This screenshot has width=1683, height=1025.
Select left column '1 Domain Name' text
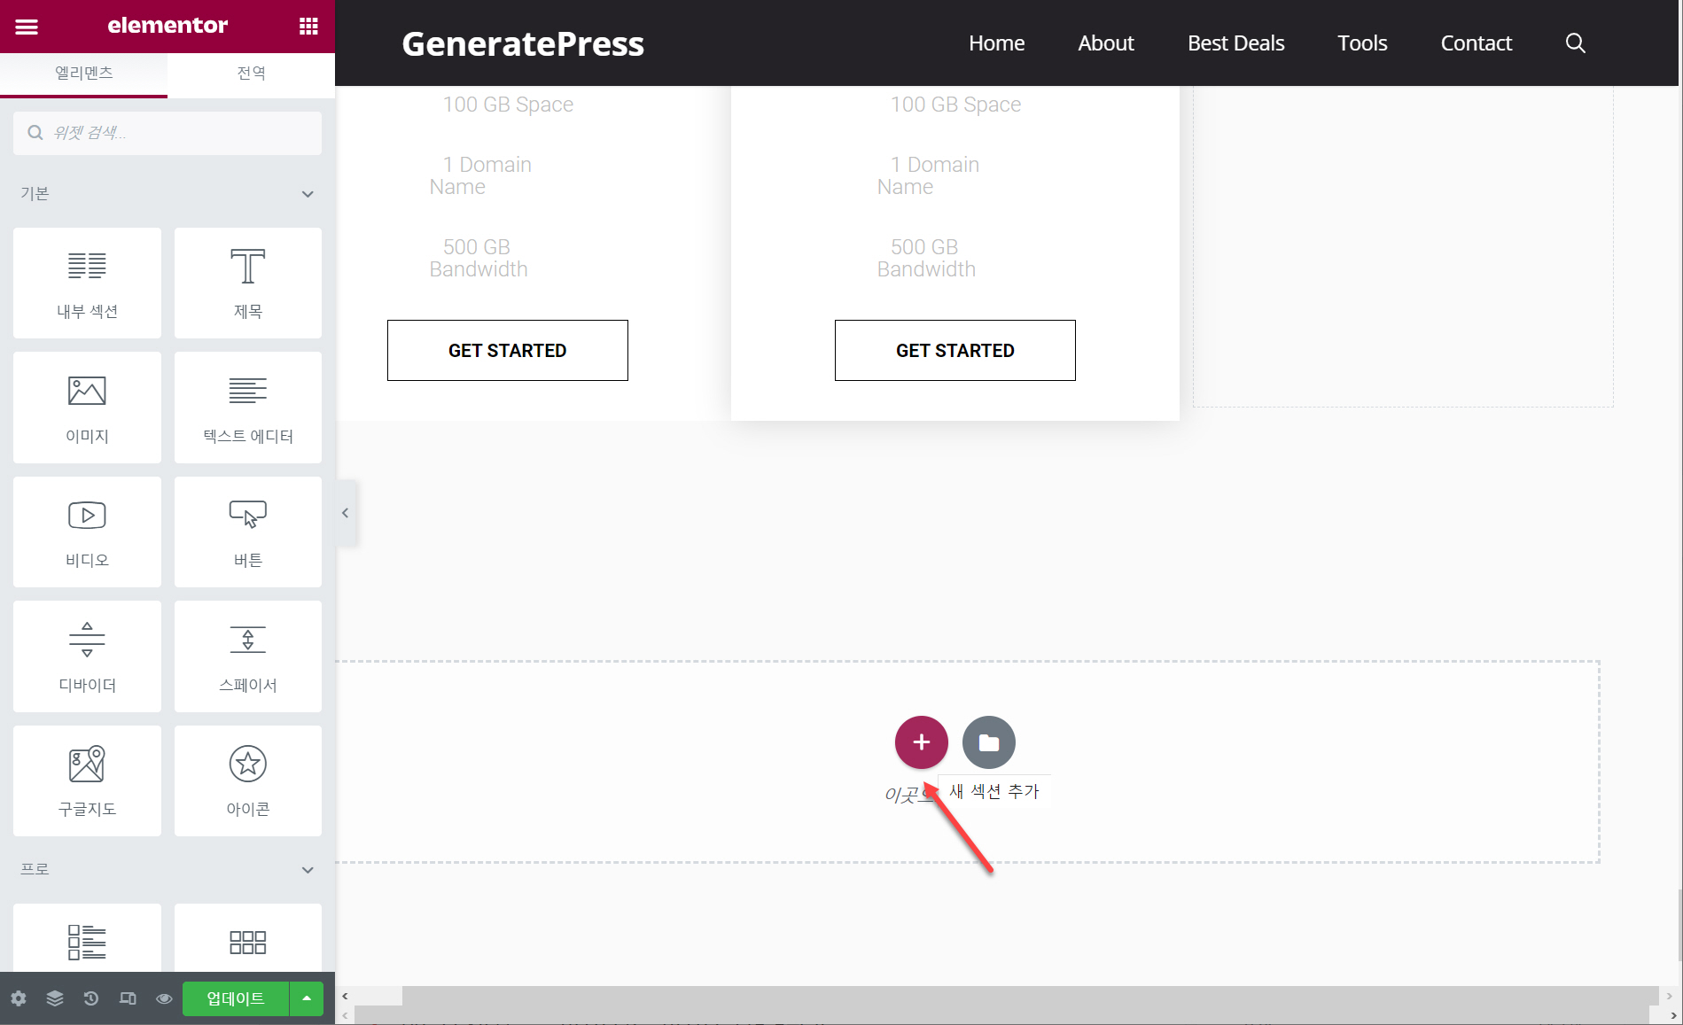[480, 175]
